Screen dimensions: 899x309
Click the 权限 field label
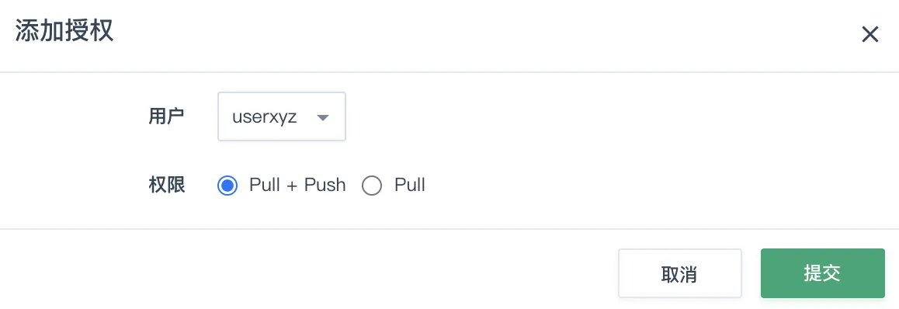pos(166,186)
